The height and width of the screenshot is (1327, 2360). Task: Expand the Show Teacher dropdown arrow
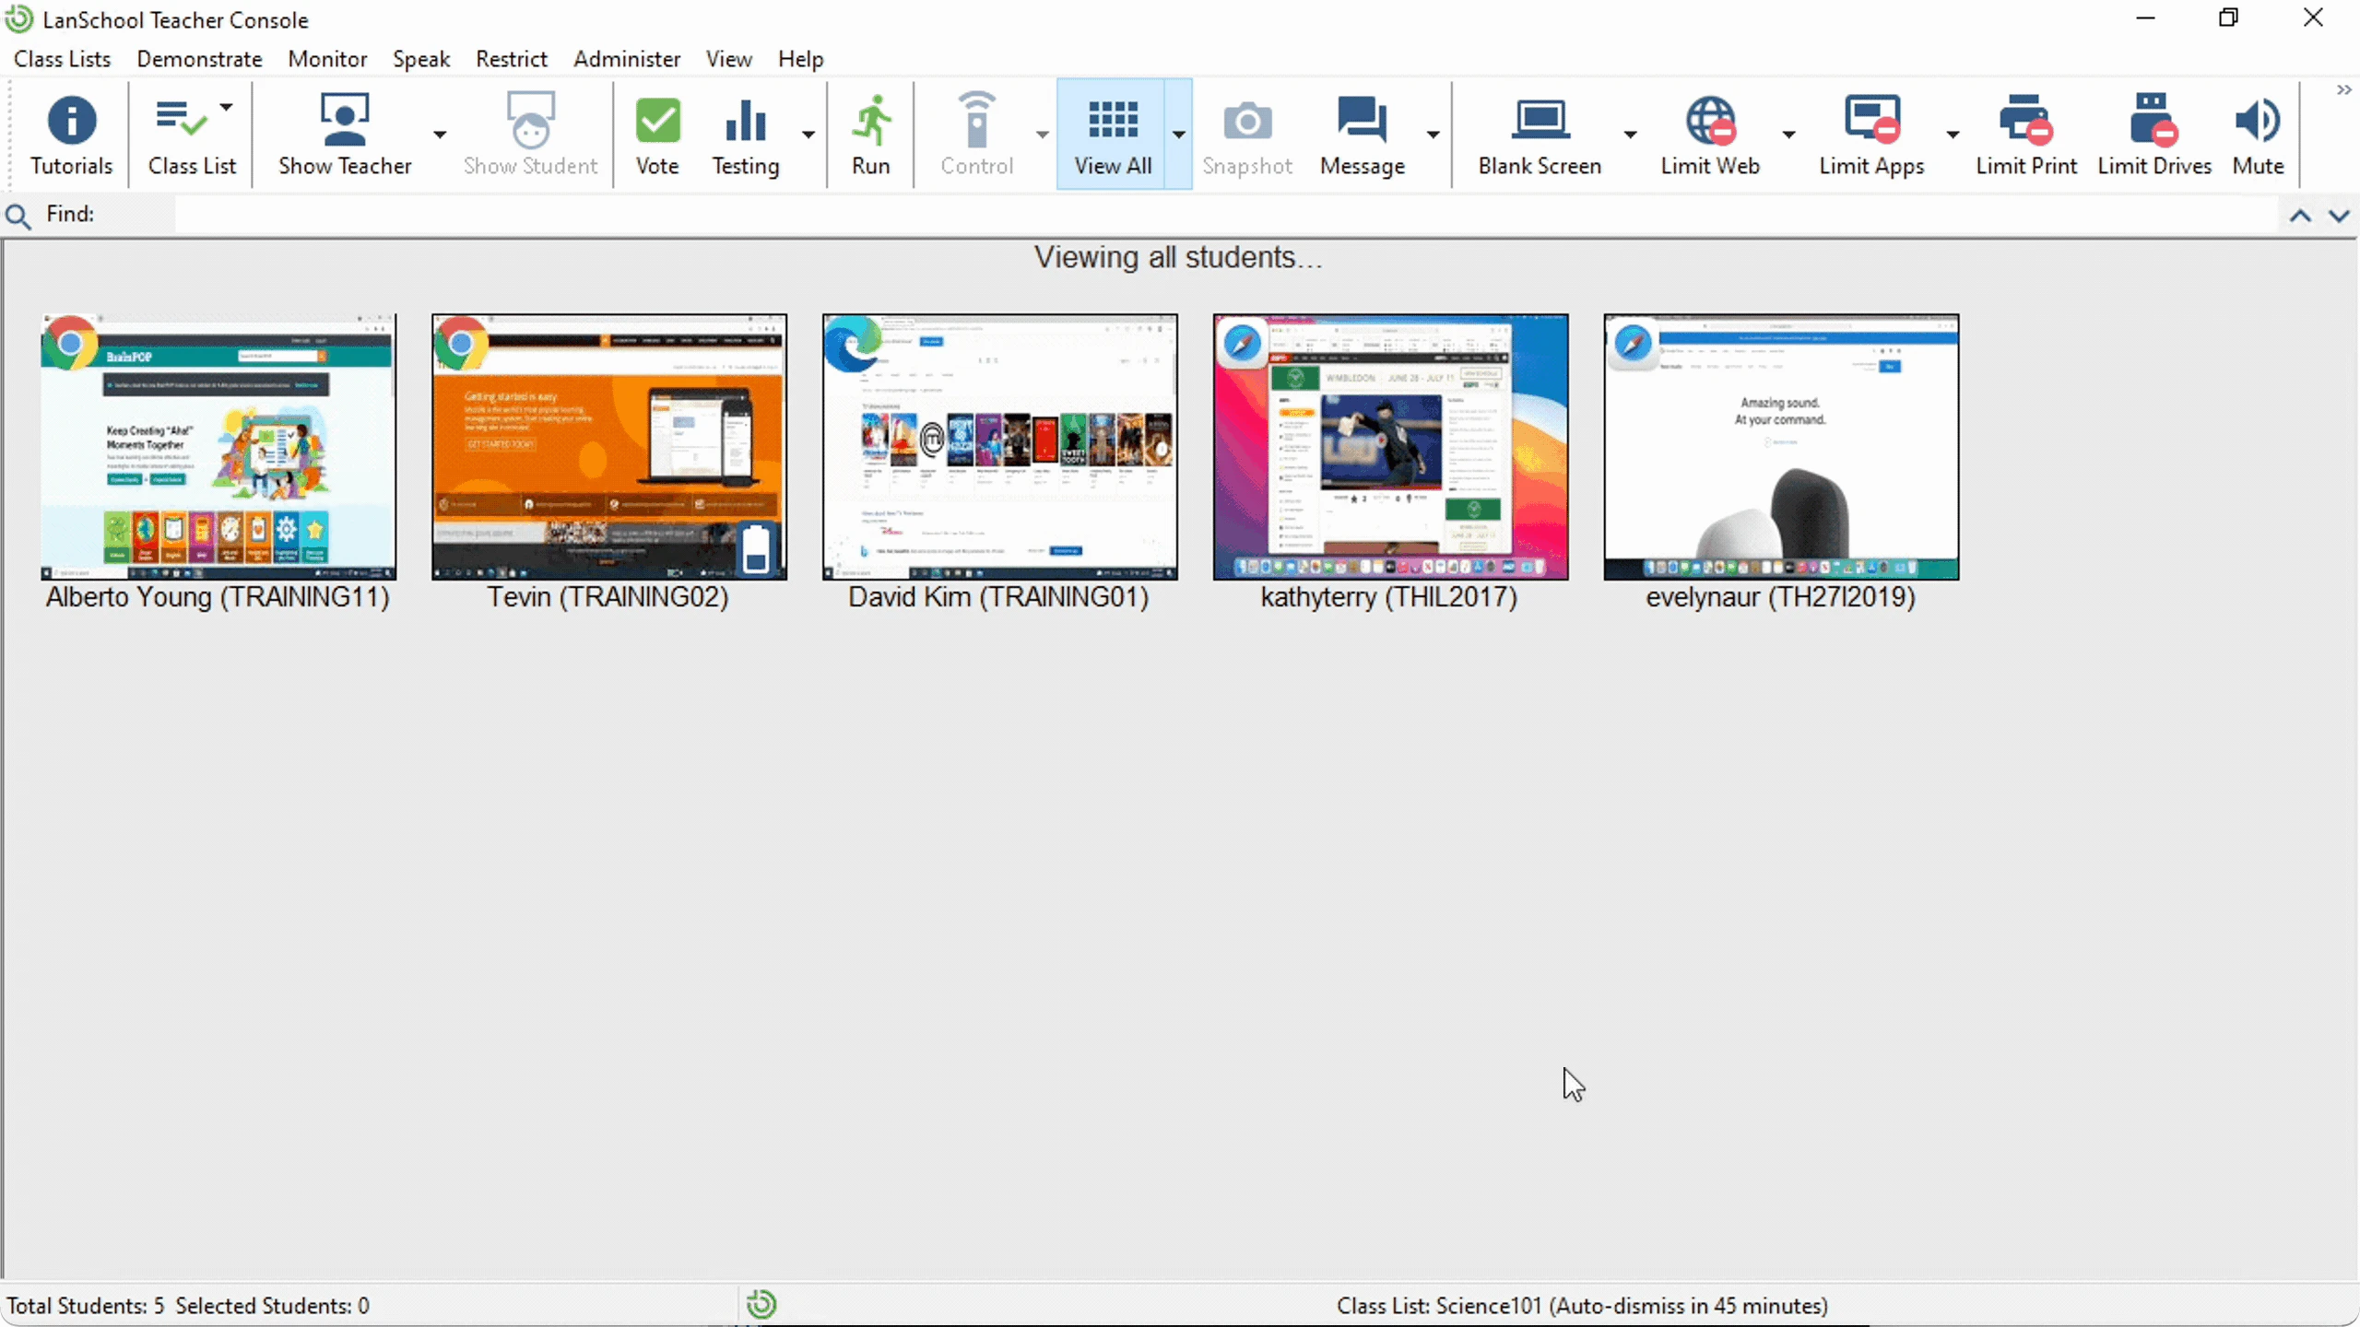[440, 134]
